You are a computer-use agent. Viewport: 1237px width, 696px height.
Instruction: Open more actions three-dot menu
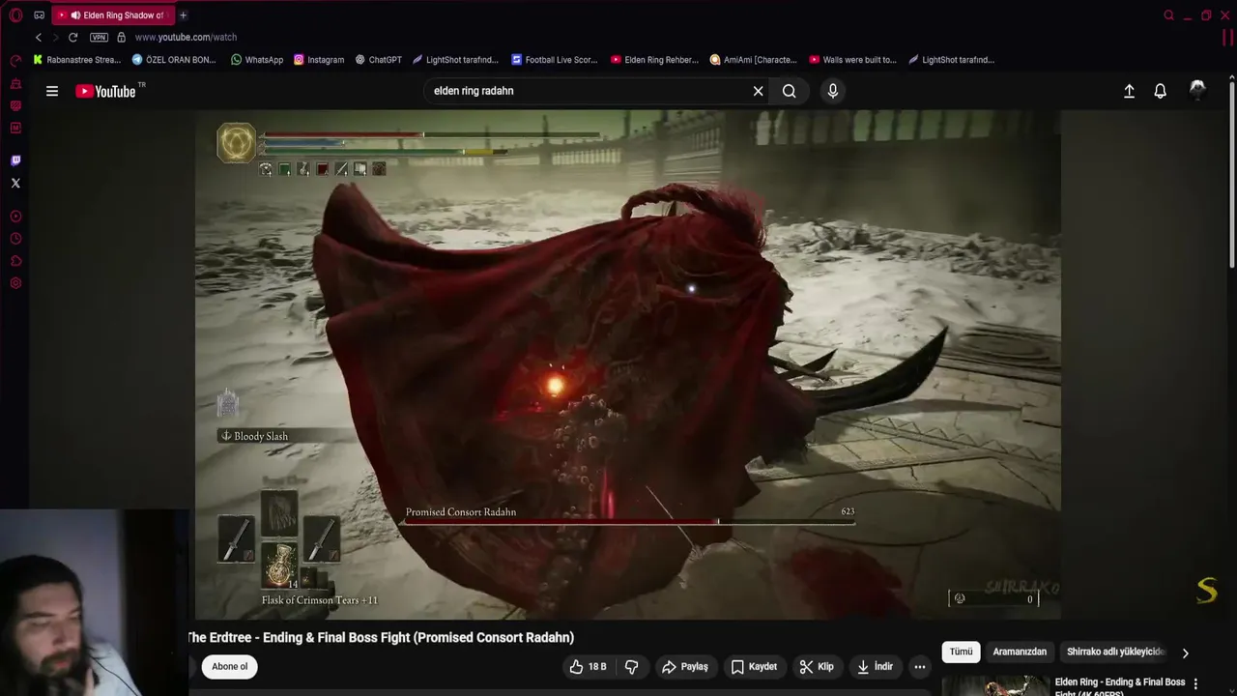coord(920,666)
